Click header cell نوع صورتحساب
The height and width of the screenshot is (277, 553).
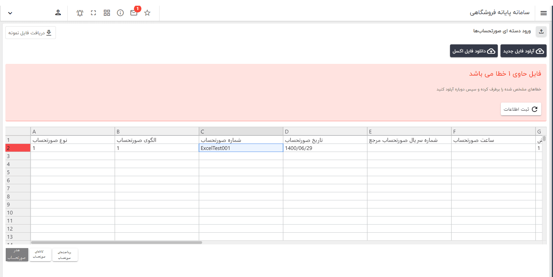pos(73,140)
